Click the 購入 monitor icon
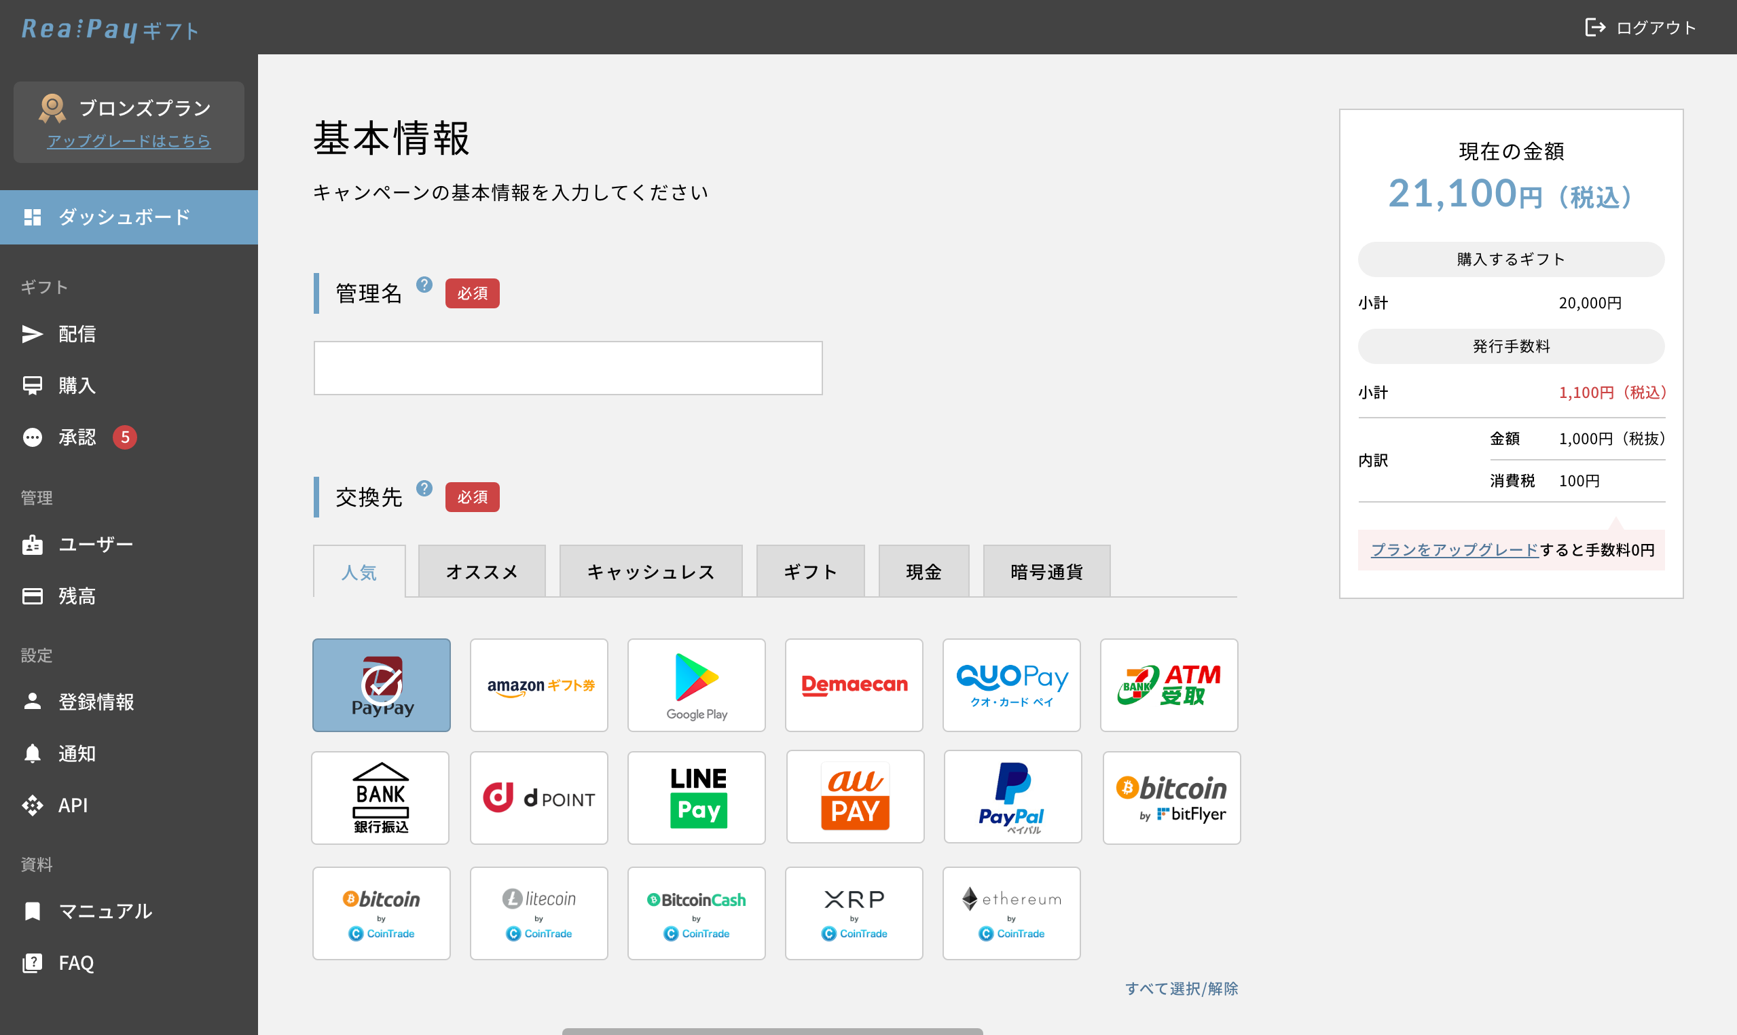Image resolution: width=1737 pixels, height=1035 pixels. (33, 386)
